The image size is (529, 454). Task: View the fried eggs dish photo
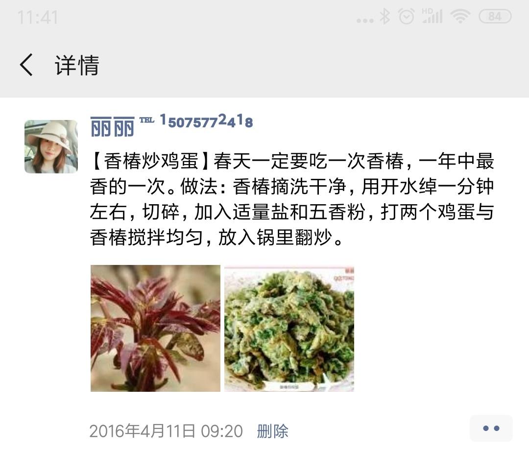click(289, 328)
